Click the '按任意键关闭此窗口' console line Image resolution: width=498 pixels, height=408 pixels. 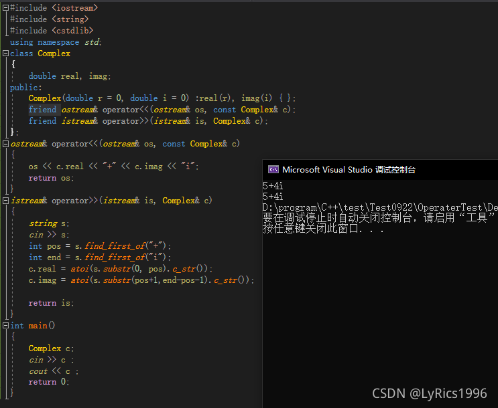(323, 229)
